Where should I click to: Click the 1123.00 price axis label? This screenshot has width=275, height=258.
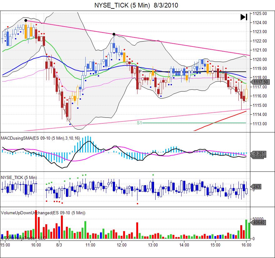260,32
